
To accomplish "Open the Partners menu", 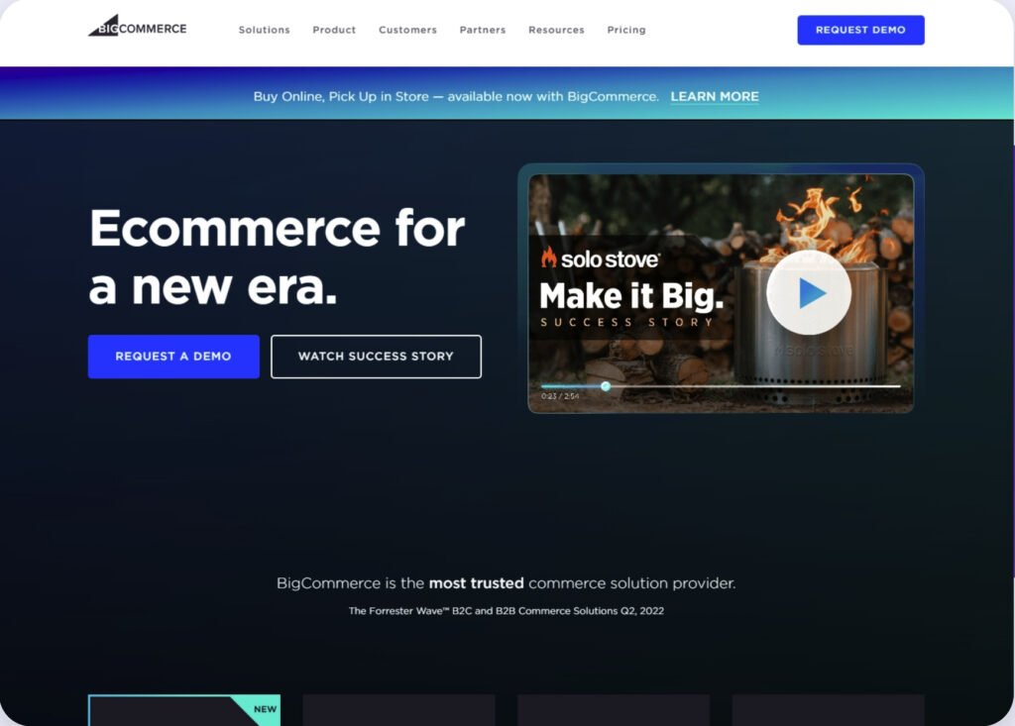I will (483, 30).
